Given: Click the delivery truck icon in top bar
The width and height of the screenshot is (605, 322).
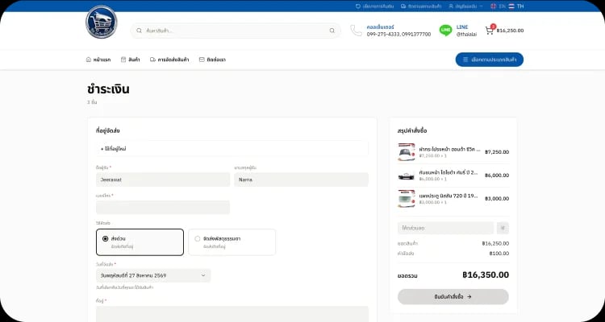Looking at the screenshot, I should coord(403,6).
